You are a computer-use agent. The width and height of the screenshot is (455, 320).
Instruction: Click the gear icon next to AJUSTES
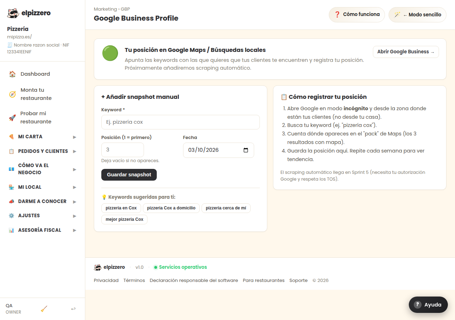click(x=11, y=215)
